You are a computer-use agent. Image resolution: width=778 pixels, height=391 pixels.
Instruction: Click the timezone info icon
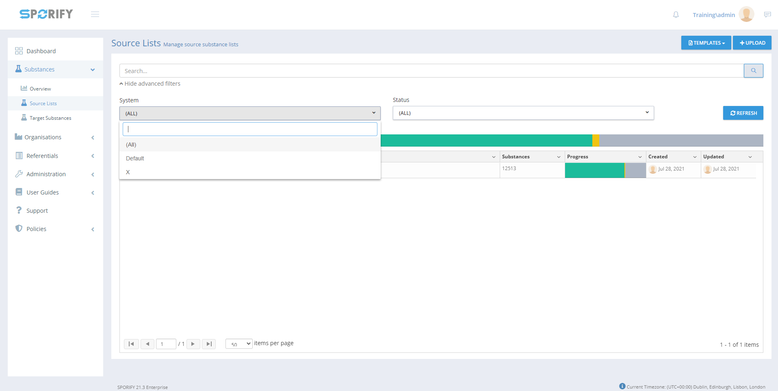tap(622, 386)
